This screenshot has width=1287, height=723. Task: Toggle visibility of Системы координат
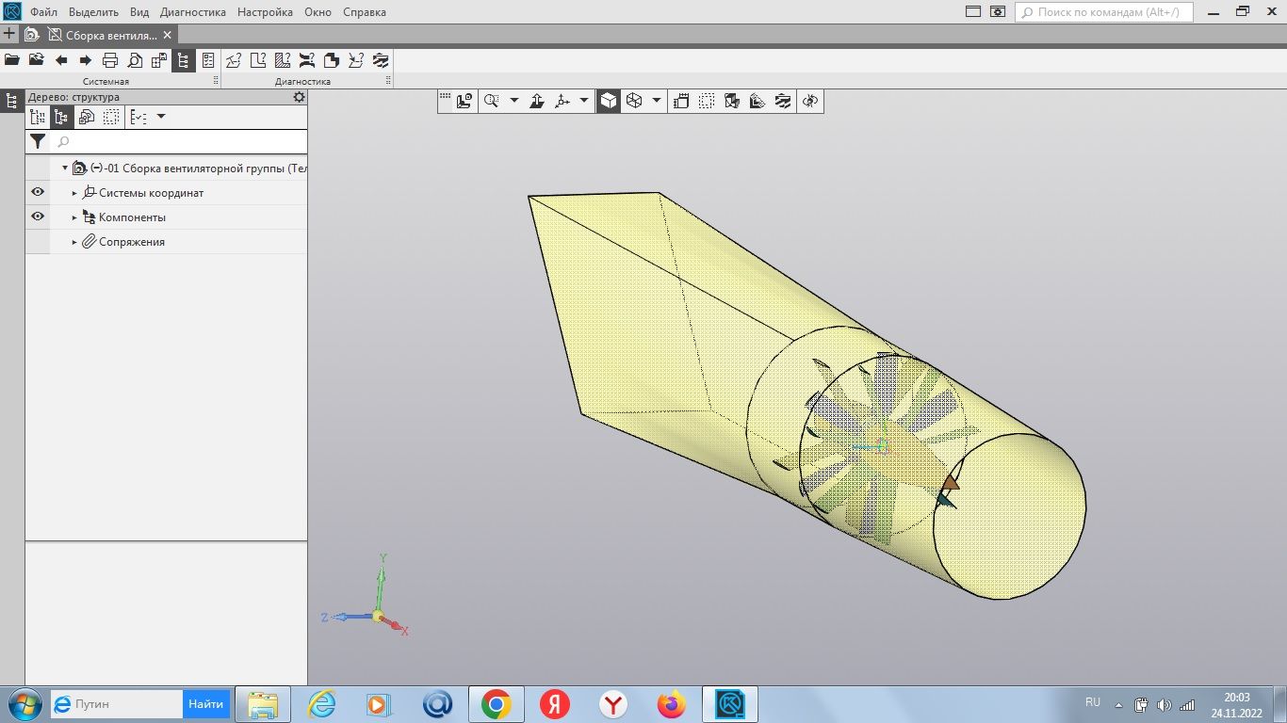(38, 192)
